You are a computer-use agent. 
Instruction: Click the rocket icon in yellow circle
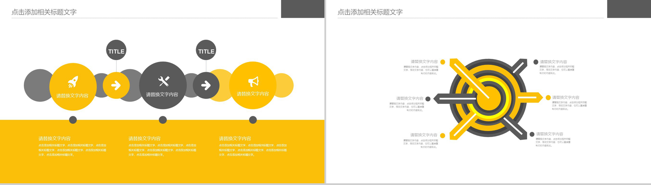coord(73,82)
